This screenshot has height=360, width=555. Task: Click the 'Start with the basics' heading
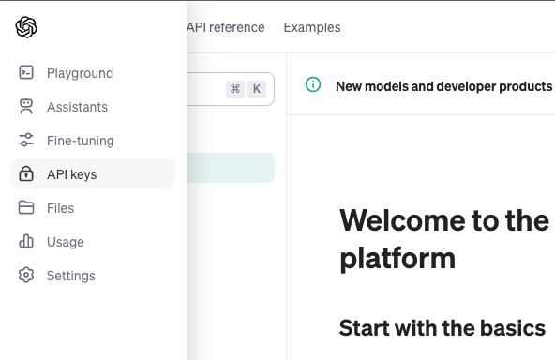[442, 328]
